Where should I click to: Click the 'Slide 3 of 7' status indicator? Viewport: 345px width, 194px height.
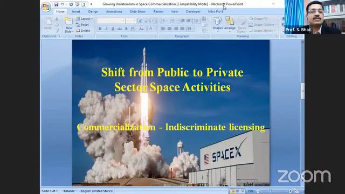tap(50, 191)
